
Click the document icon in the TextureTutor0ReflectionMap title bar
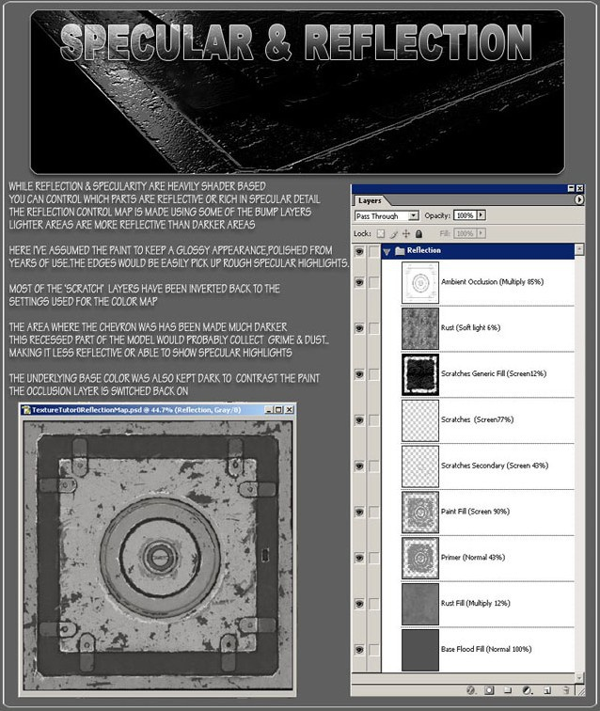pos(26,410)
